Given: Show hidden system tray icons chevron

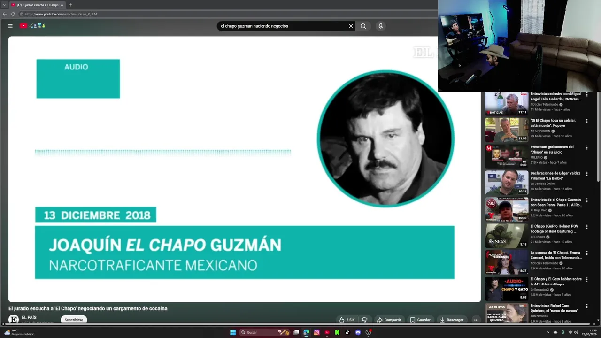Looking at the screenshot, I should click(547, 332).
